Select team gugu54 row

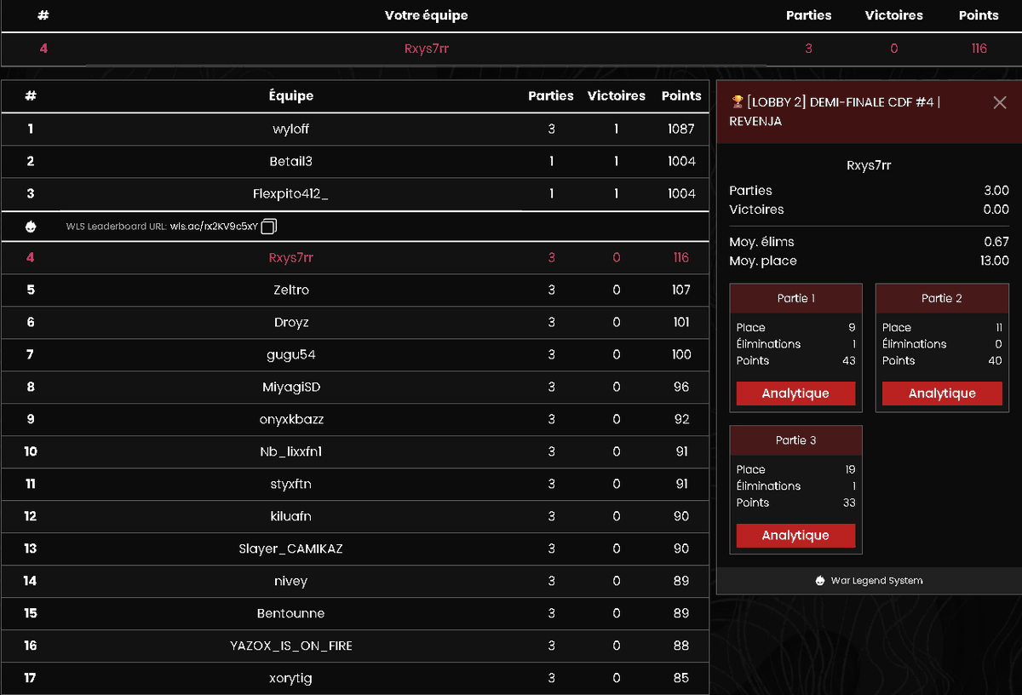[355, 355]
